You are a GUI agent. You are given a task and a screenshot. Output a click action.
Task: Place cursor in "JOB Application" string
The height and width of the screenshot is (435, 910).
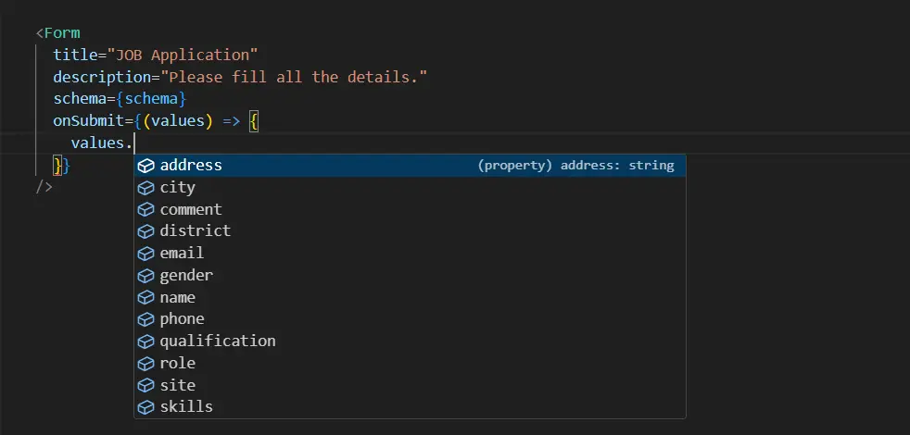coord(183,55)
